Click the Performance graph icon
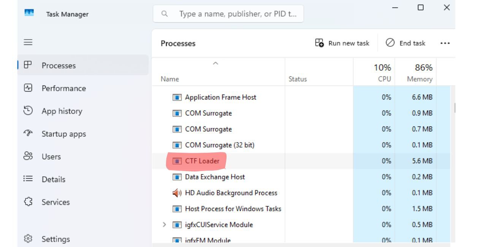The width and height of the screenshot is (494, 247). click(x=28, y=88)
